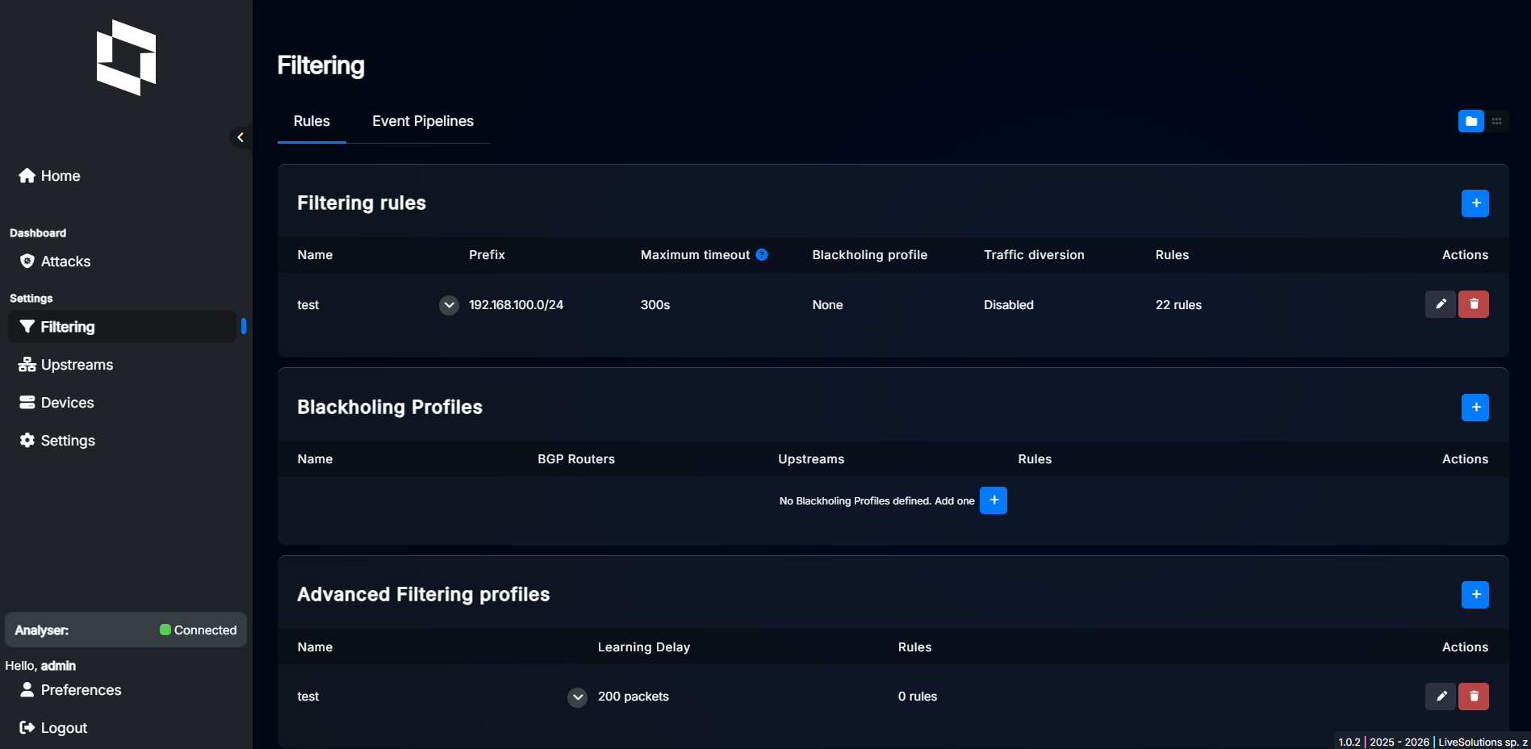Add a new Blackholing Profile via header plus
This screenshot has width=1531, height=749.
tap(1475, 408)
